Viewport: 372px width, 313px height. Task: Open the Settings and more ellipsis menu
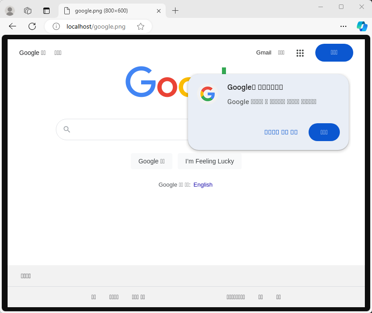point(343,26)
